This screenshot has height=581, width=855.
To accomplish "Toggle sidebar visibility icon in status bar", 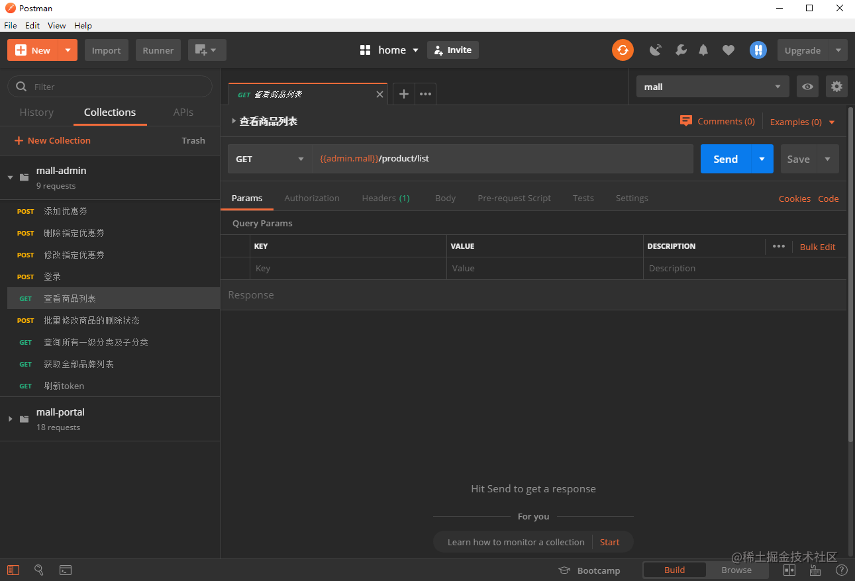I will (x=13, y=570).
